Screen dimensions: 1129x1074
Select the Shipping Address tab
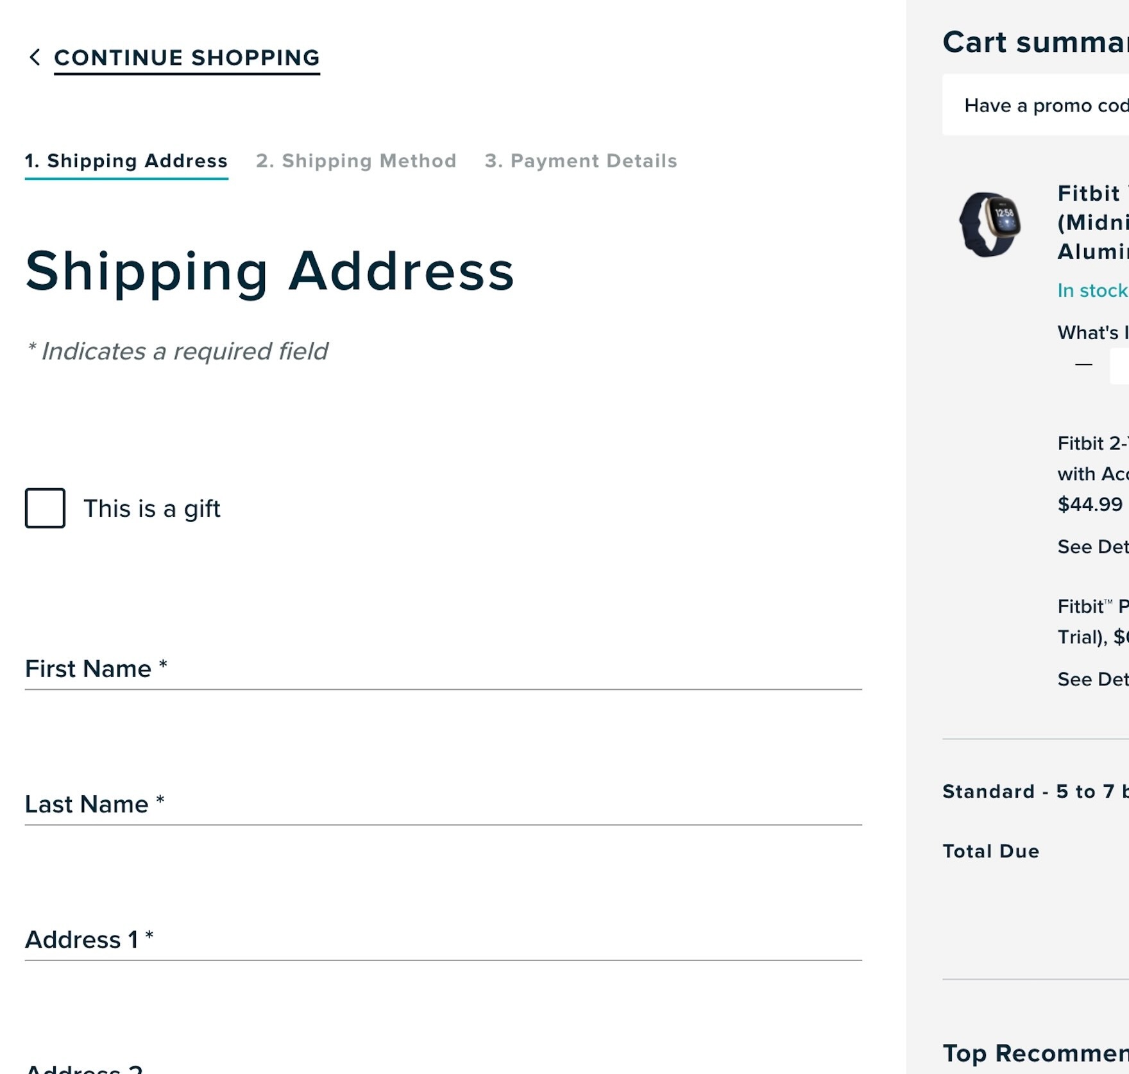[x=126, y=161]
